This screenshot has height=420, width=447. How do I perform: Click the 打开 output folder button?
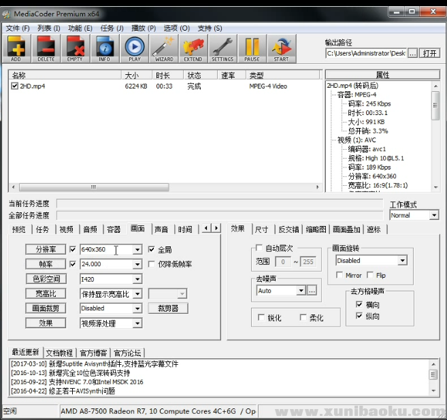(429, 53)
